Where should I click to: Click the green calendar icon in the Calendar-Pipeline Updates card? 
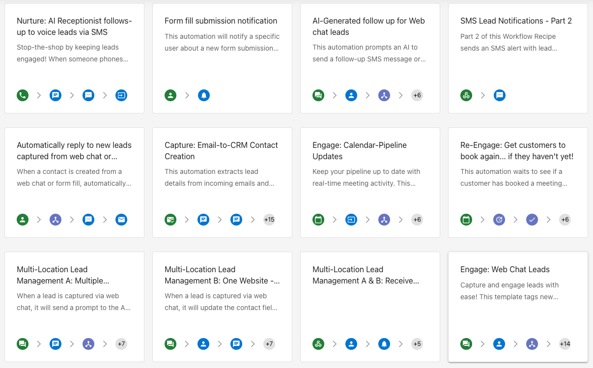pyautogui.click(x=318, y=220)
